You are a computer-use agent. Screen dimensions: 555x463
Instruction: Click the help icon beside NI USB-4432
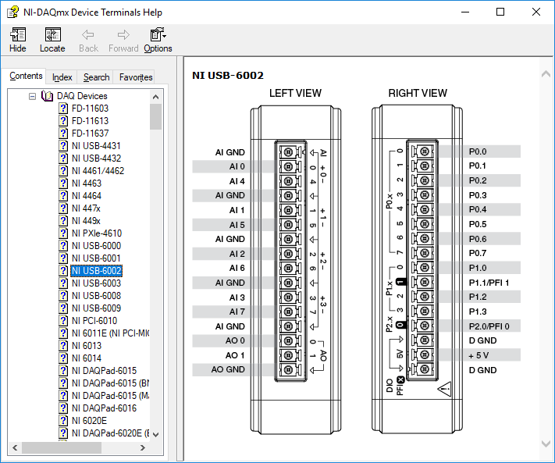click(63, 158)
